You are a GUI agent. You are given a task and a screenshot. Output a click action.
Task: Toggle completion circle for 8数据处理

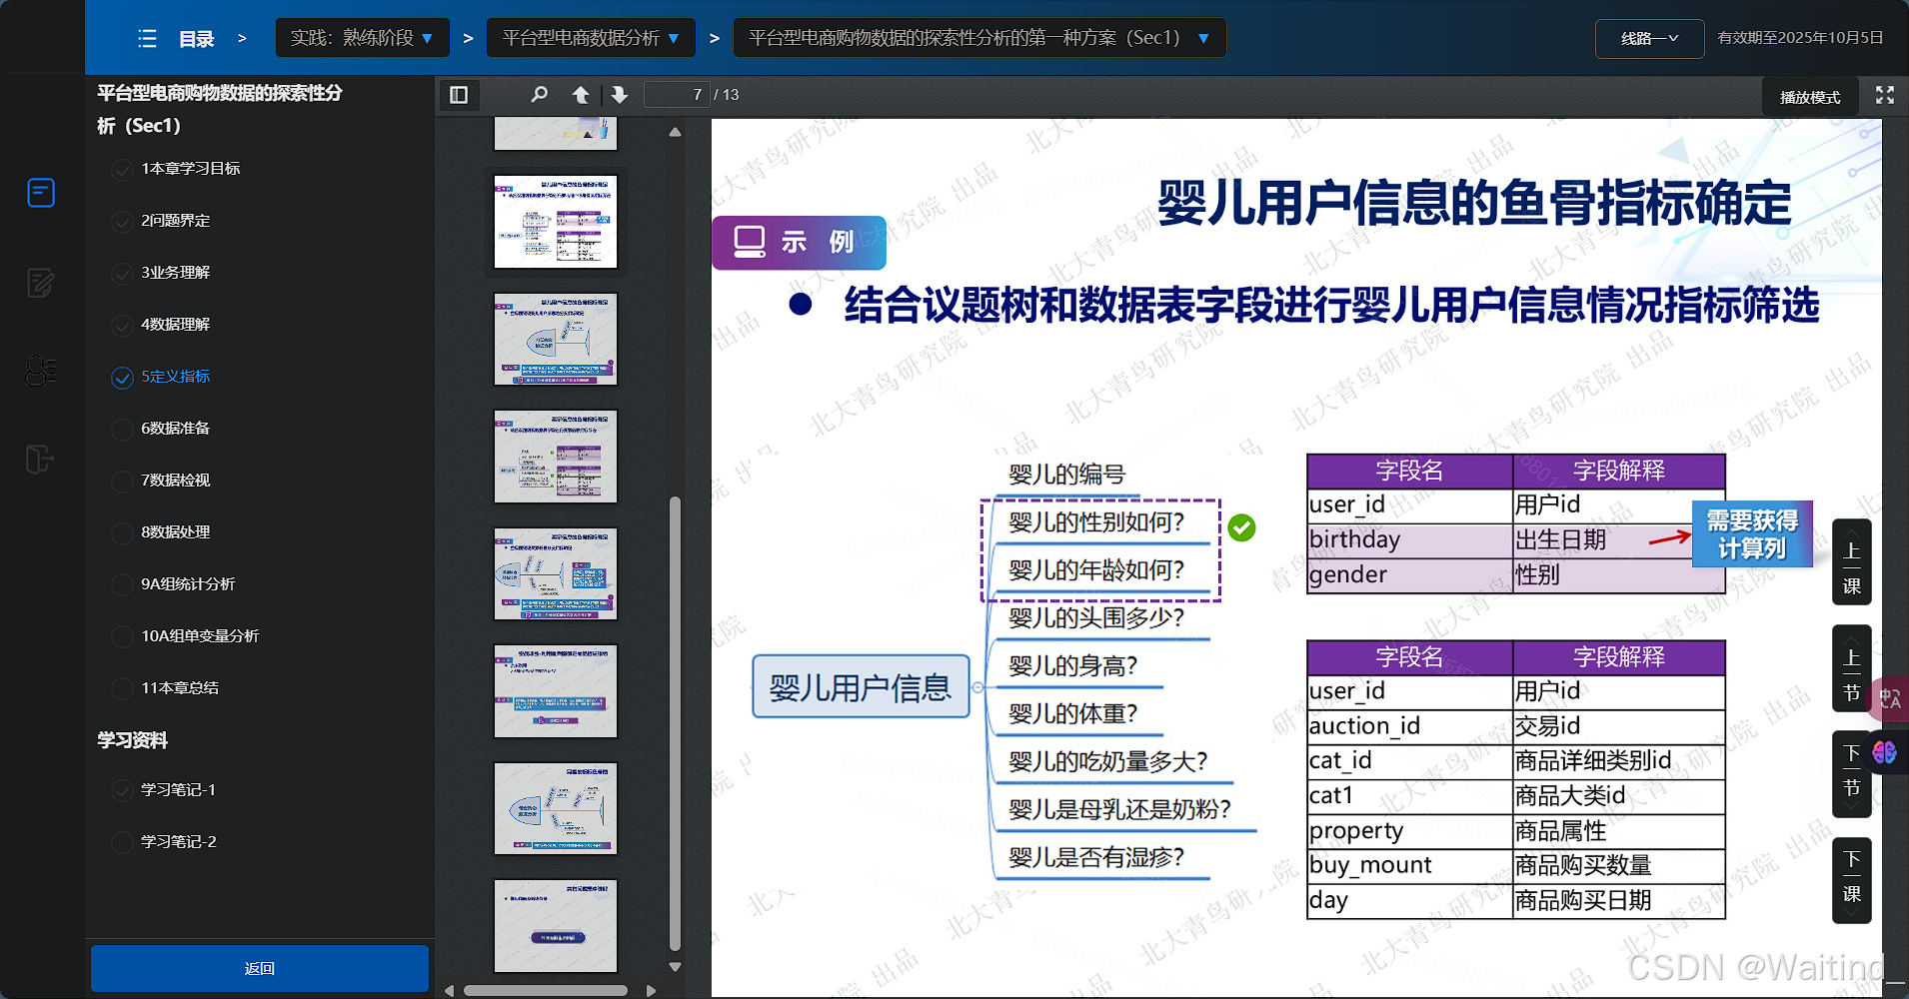point(122,533)
